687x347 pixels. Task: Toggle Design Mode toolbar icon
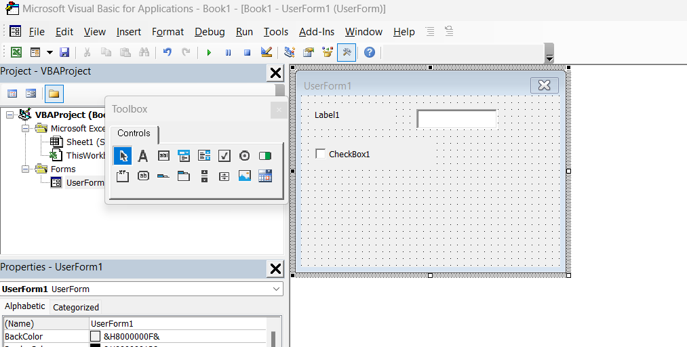(267, 52)
